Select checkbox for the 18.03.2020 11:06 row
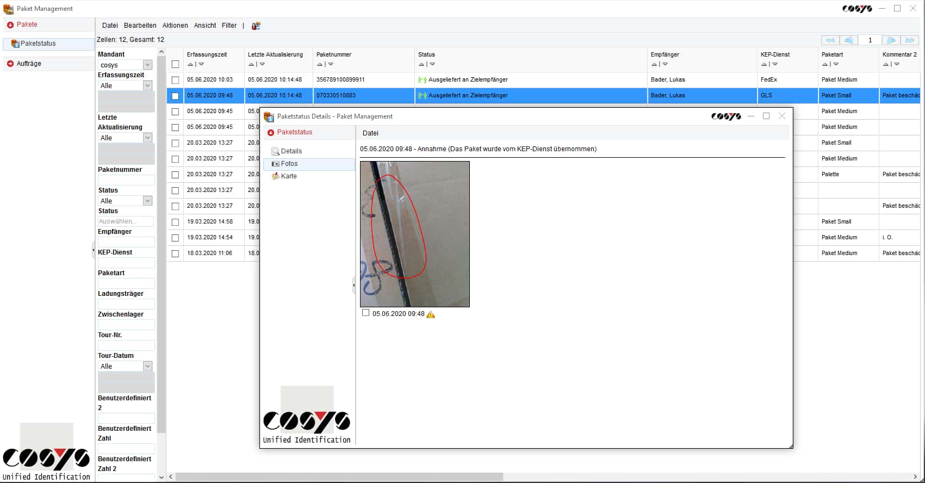Image resolution: width=925 pixels, height=483 pixels. tap(175, 253)
